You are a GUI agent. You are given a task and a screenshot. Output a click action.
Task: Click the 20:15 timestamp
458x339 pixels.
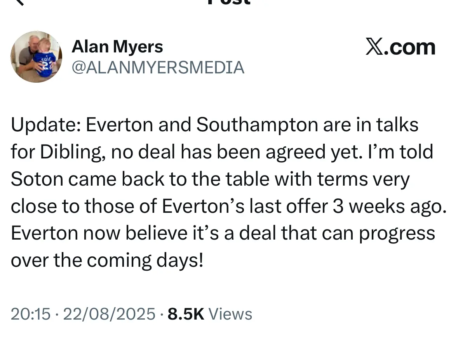pyautogui.click(x=30, y=314)
